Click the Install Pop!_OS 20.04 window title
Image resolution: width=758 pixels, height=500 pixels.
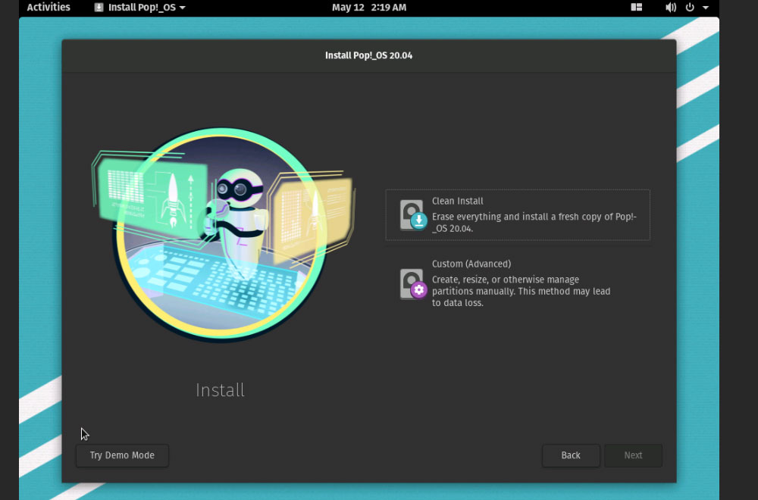pos(369,55)
